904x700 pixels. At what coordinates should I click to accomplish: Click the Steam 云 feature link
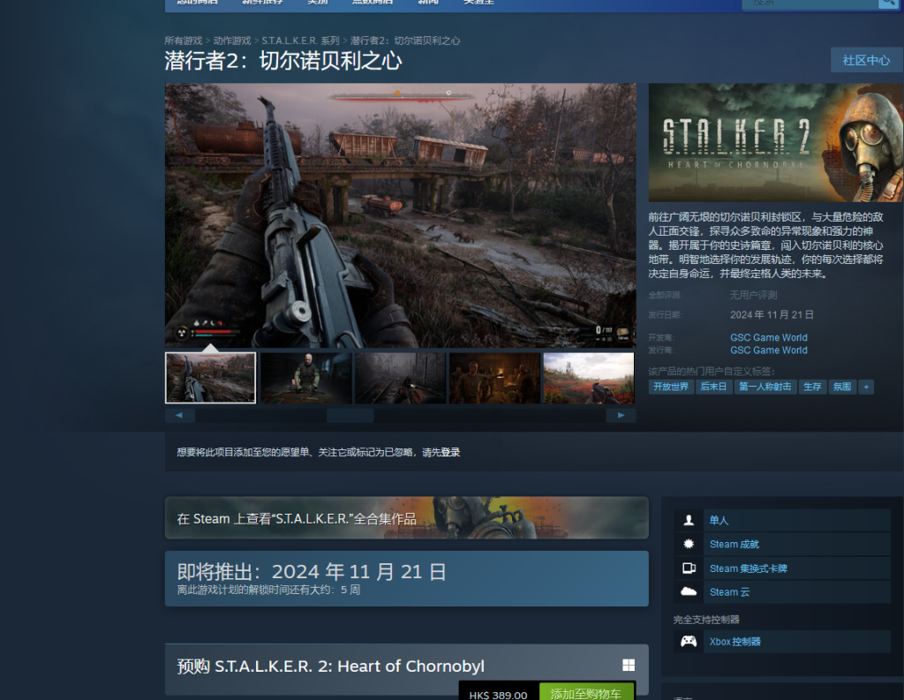click(729, 591)
